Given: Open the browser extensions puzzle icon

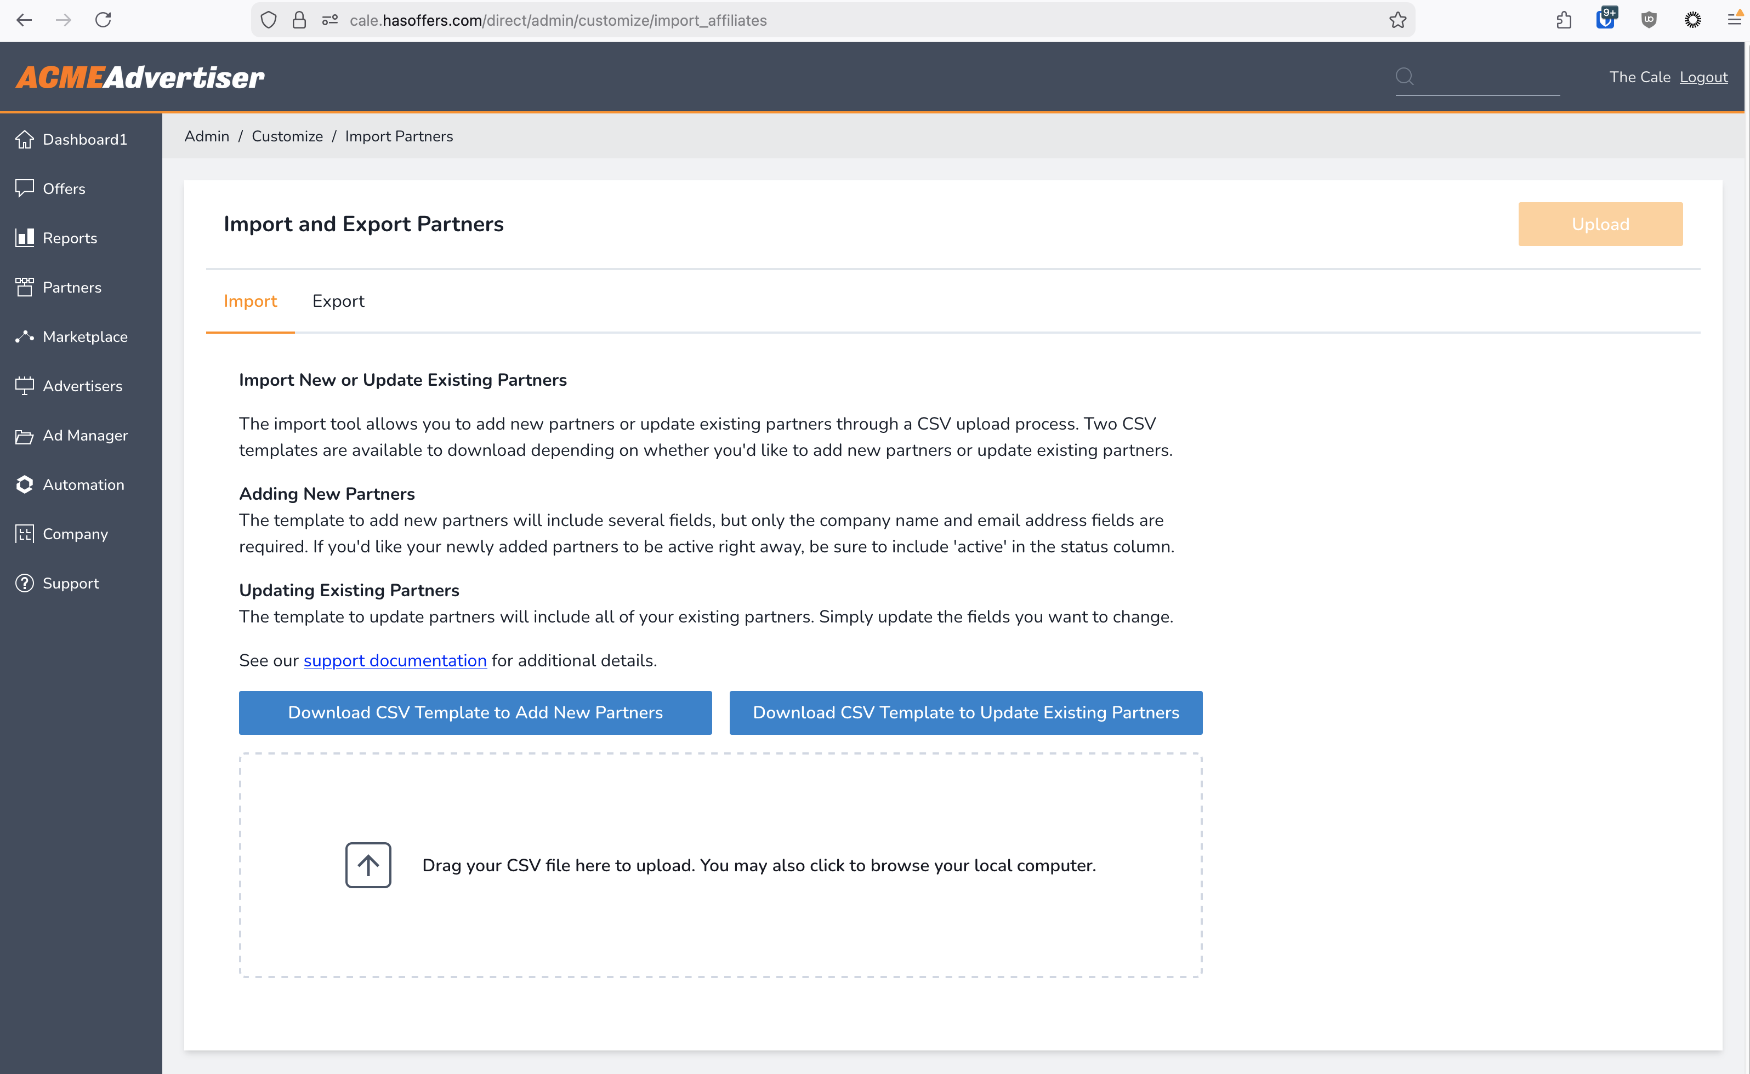Looking at the screenshot, I should (x=1563, y=20).
